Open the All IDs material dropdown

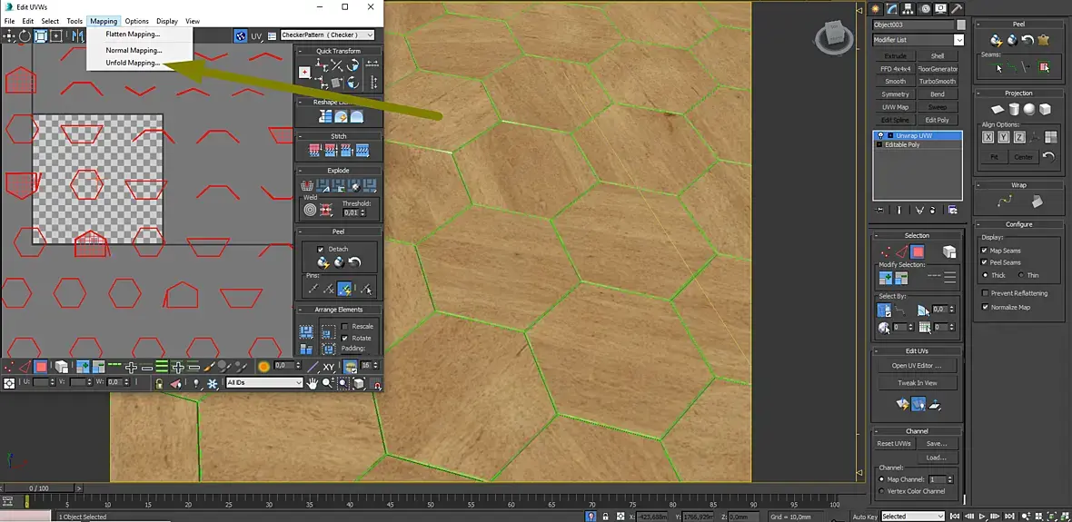263,382
